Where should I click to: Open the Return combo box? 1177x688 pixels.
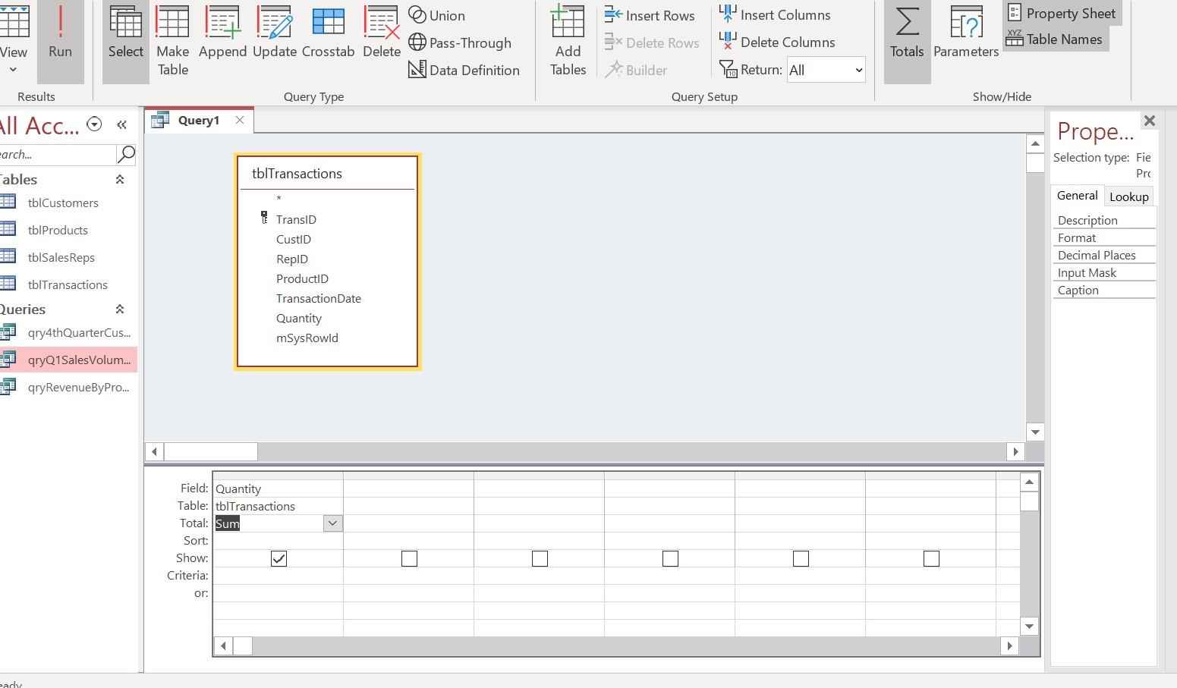[x=825, y=70]
